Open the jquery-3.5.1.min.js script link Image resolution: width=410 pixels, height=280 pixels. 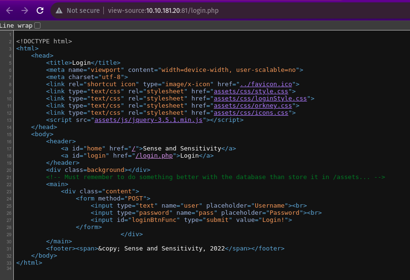(150, 120)
